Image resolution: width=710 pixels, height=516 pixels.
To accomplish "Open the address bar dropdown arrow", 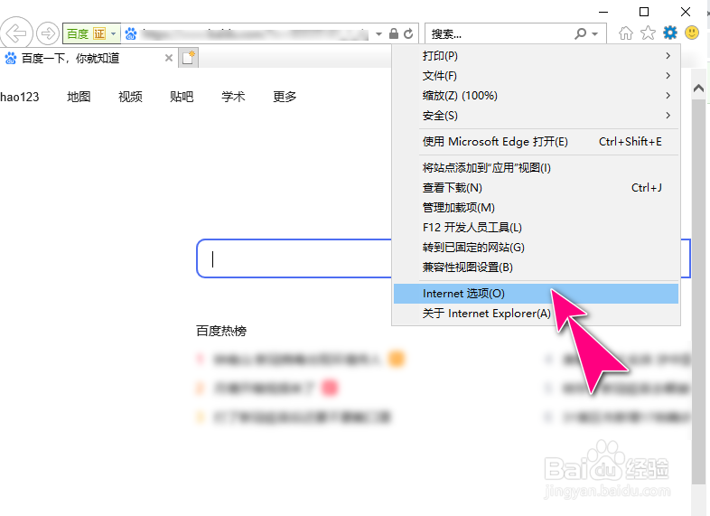I will tap(379, 34).
